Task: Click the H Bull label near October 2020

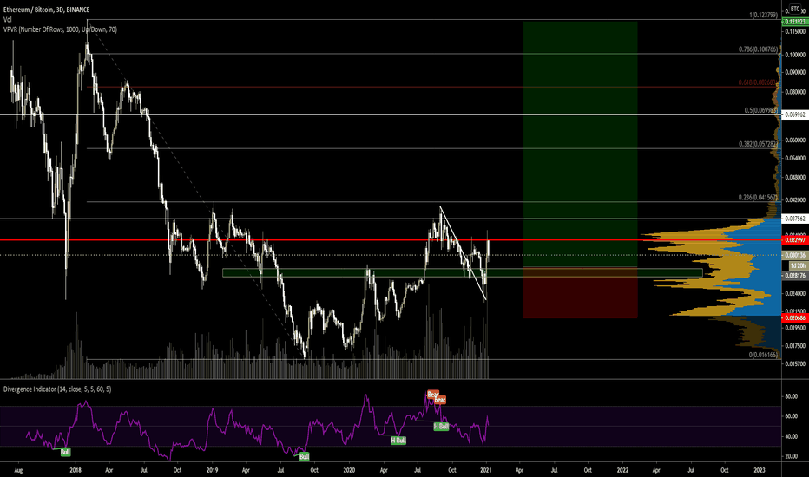Action: [x=441, y=427]
